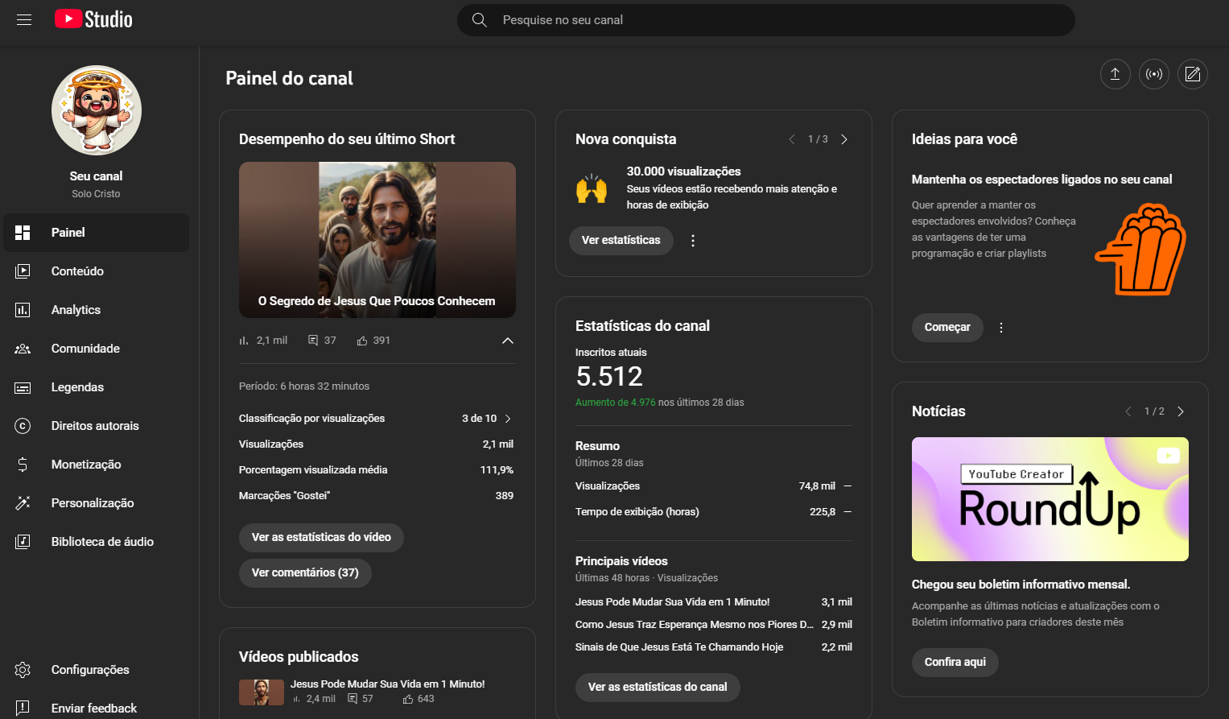Click Ver as estatísticas do canal

(658, 688)
